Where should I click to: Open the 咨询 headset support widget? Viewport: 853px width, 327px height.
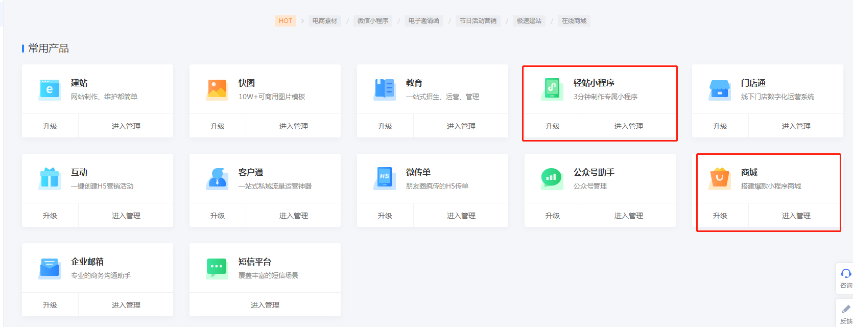pos(845,278)
